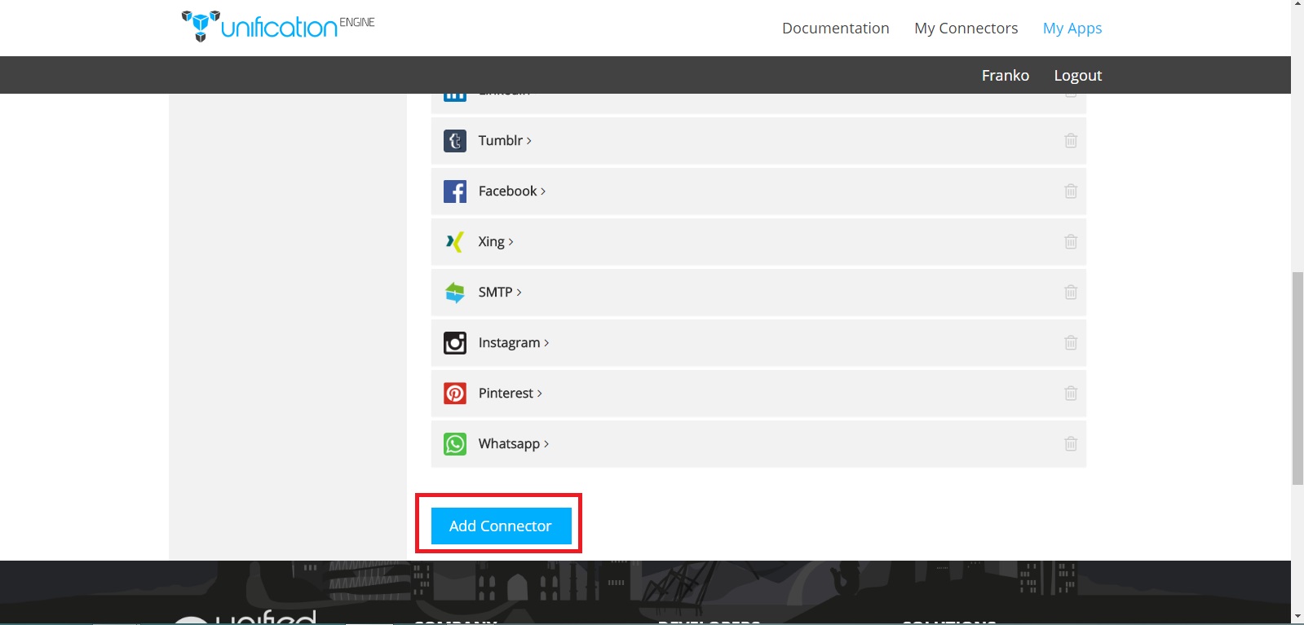Delete the Instagram connector with trash icon

pos(1071,343)
